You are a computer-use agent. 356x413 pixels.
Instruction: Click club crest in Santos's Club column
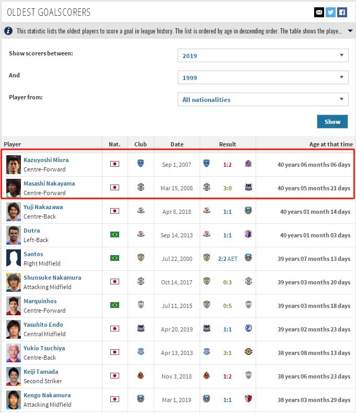coord(141,257)
